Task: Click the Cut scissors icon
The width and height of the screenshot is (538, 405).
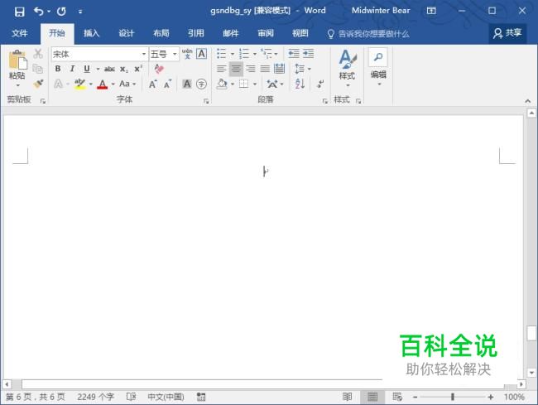Action: click(38, 54)
